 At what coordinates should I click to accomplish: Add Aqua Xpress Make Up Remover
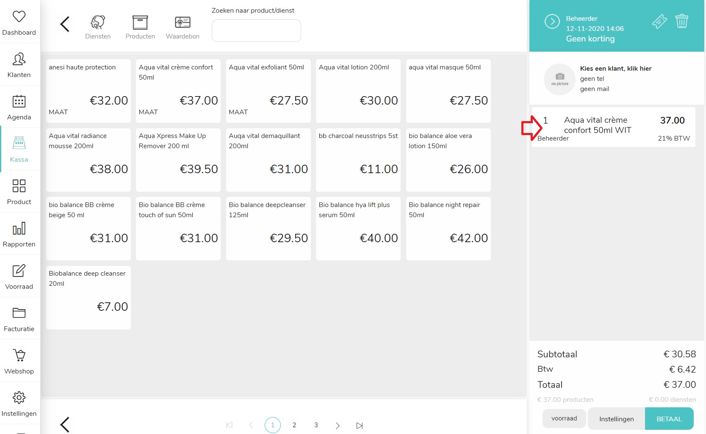tap(178, 160)
